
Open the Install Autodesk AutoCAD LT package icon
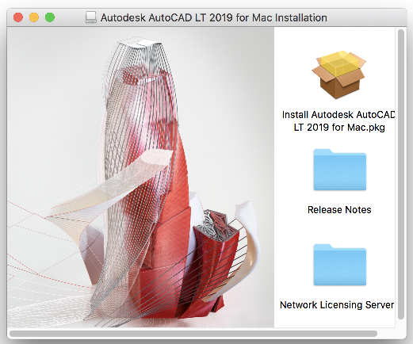[339, 75]
